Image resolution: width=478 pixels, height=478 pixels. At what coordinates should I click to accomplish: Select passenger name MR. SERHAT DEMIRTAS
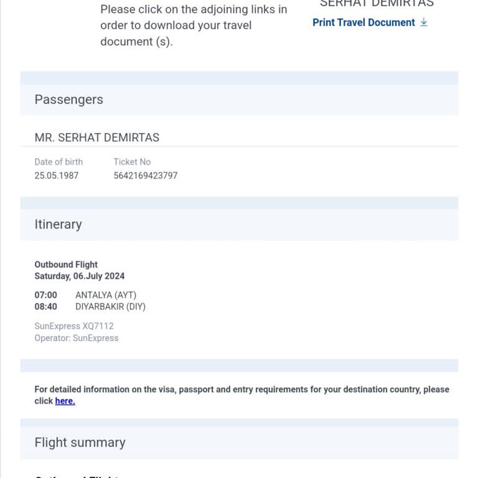pyautogui.click(x=97, y=138)
